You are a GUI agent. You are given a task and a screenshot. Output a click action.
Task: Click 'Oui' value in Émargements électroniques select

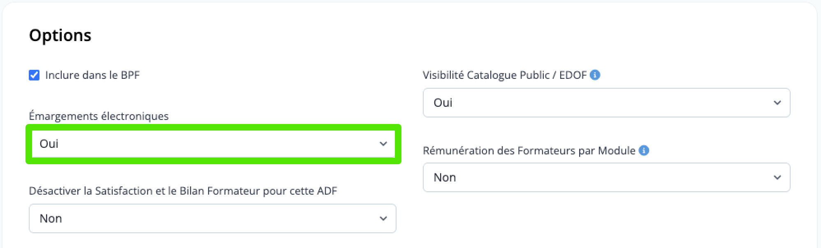click(x=49, y=144)
